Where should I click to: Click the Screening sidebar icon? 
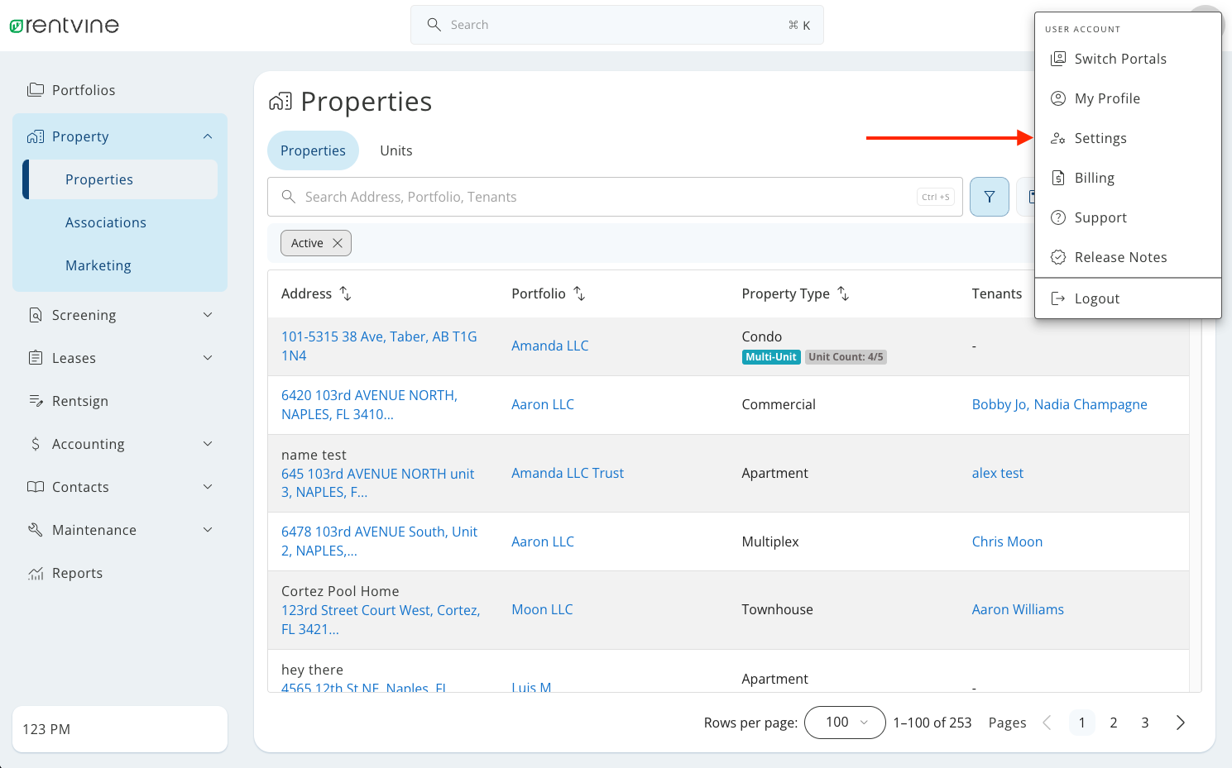click(35, 314)
